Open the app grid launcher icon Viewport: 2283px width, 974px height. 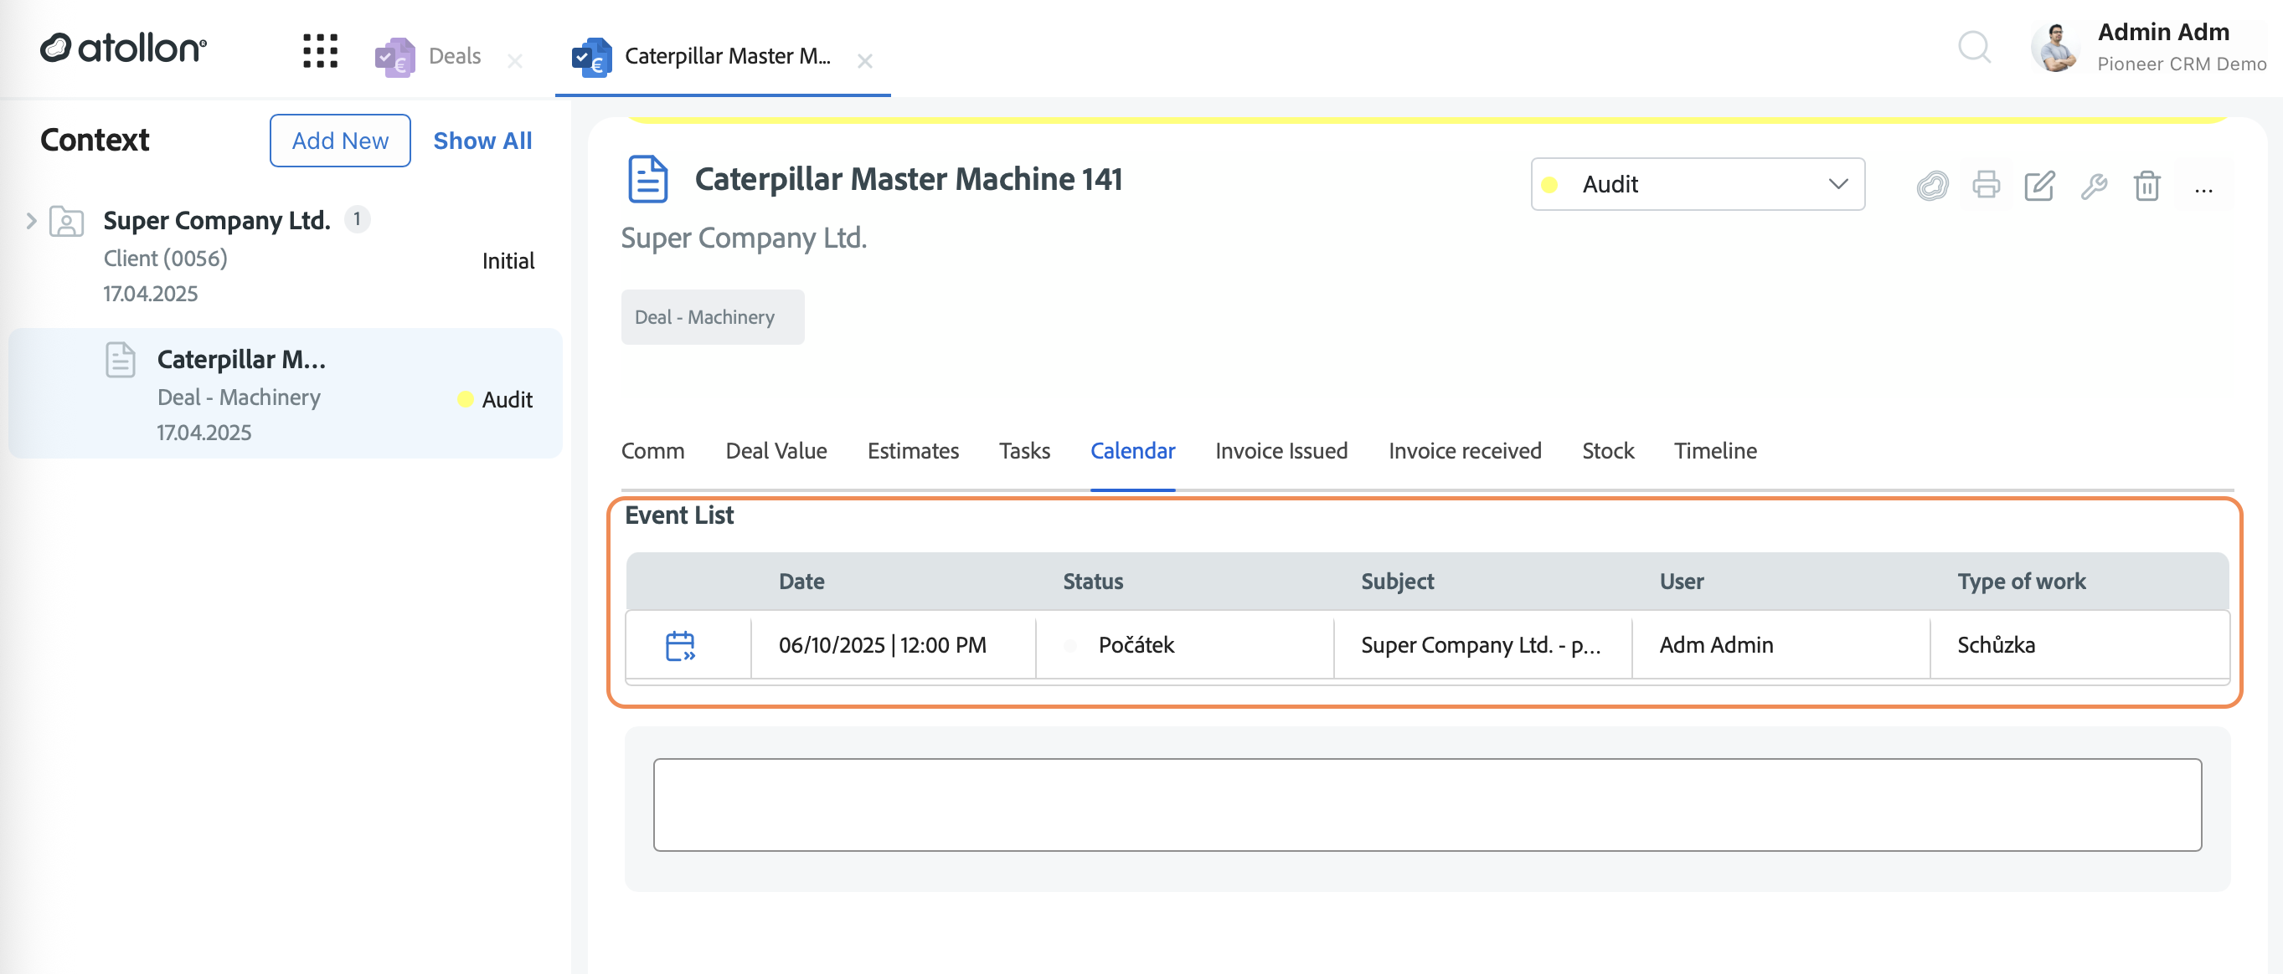tap(320, 50)
